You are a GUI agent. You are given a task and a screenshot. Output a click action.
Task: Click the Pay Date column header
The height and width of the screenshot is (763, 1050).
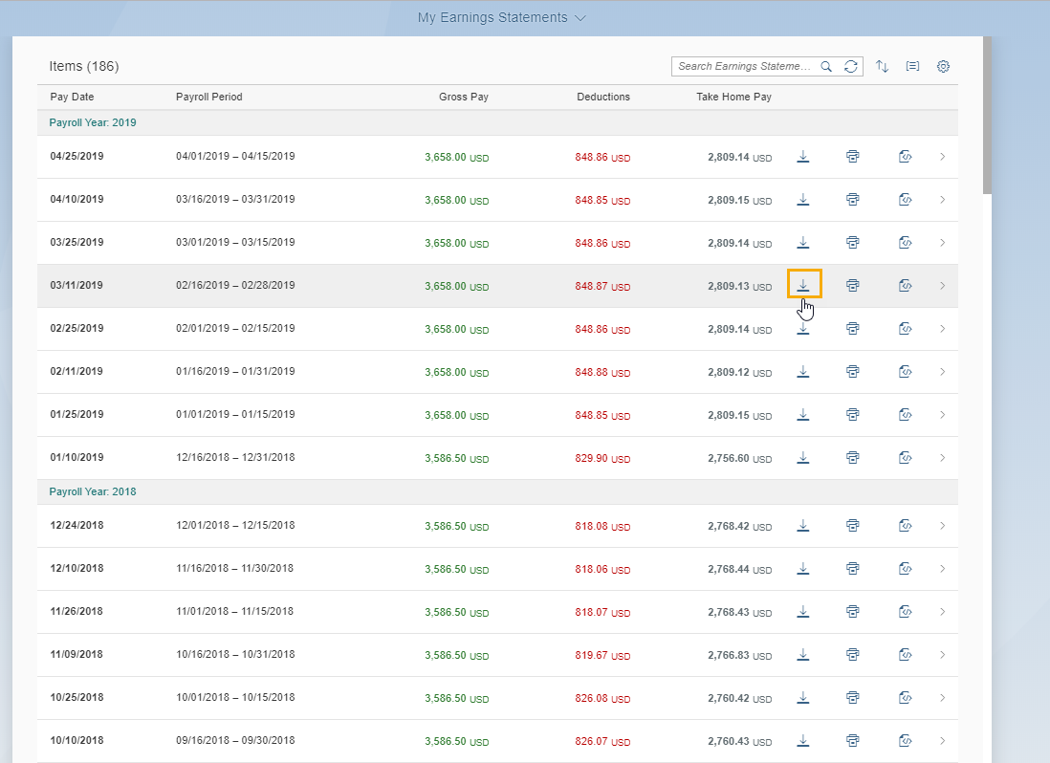(72, 97)
